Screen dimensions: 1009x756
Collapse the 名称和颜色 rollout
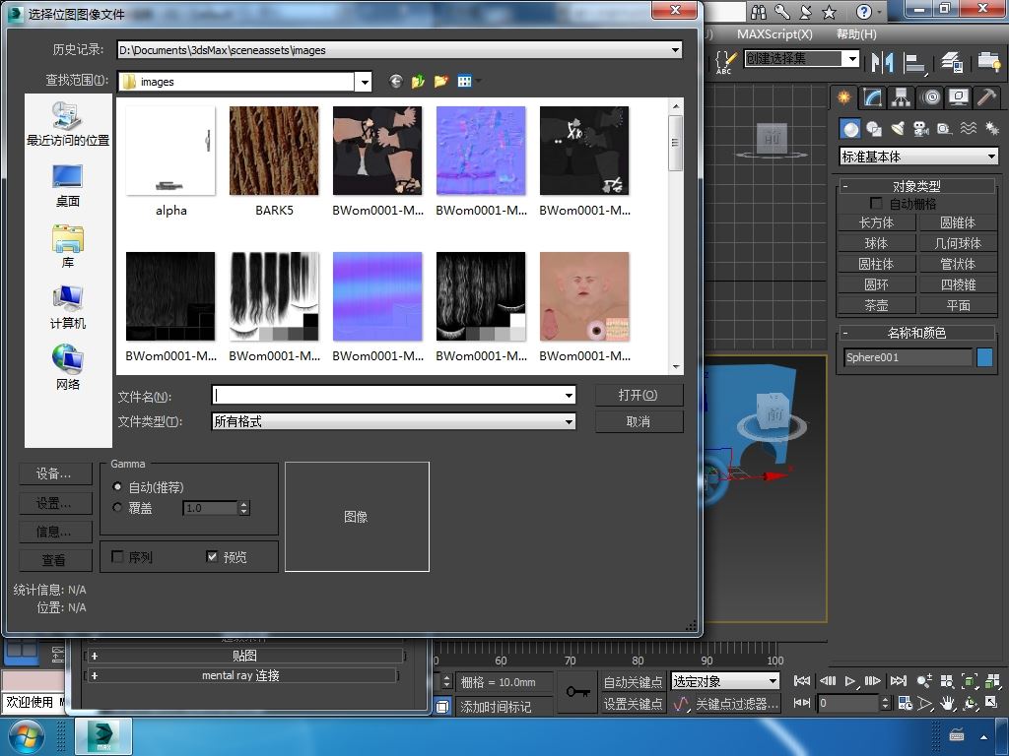916,333
